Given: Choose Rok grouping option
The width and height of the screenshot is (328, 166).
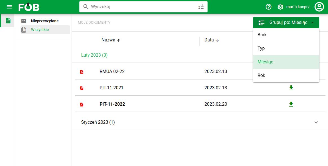Looking at the screenshot, I should [x=286, y=75].
